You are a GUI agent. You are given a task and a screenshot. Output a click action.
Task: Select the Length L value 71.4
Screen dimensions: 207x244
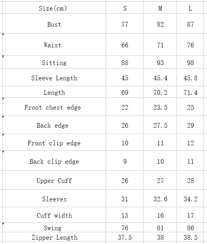pyautogui.click(x=190, y=92)
